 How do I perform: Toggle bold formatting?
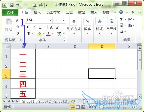tap(28, 27)
